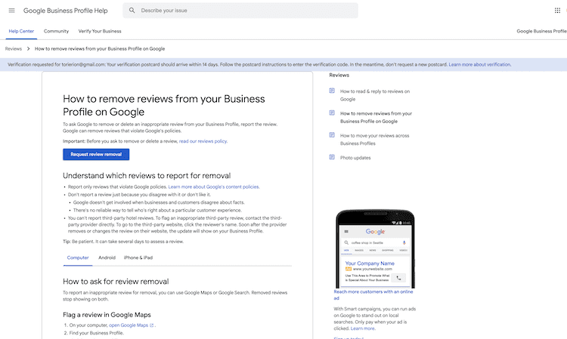Click the 'Tip: Be patient' line
Viewport: 567px width, 339px height.
[x=123, y=242]
